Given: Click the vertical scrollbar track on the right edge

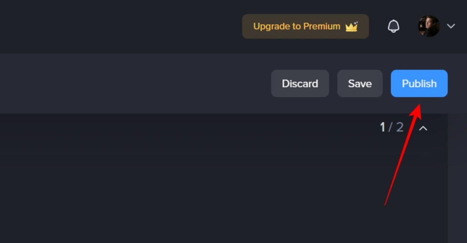Looking at the screenshot, I should (457, 178).
